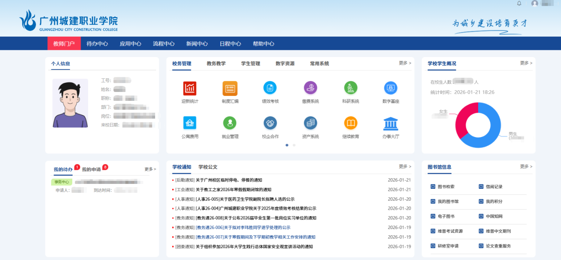
Task: Open the 办事大厅 service hall icon
Action: [x=390, y=124]
